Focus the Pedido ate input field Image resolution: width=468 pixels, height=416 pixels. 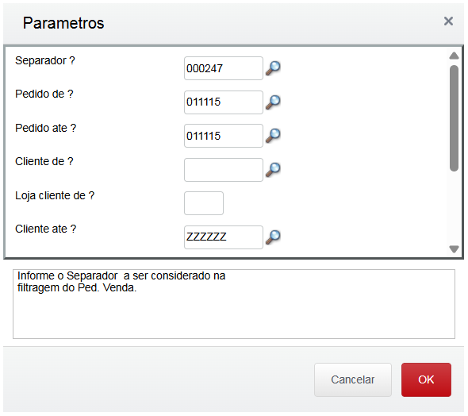click(224, 136)
